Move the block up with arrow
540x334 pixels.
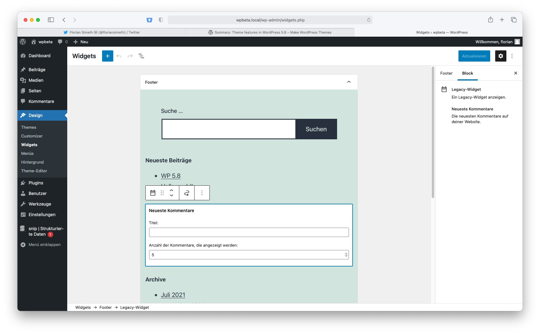[171, 190]
